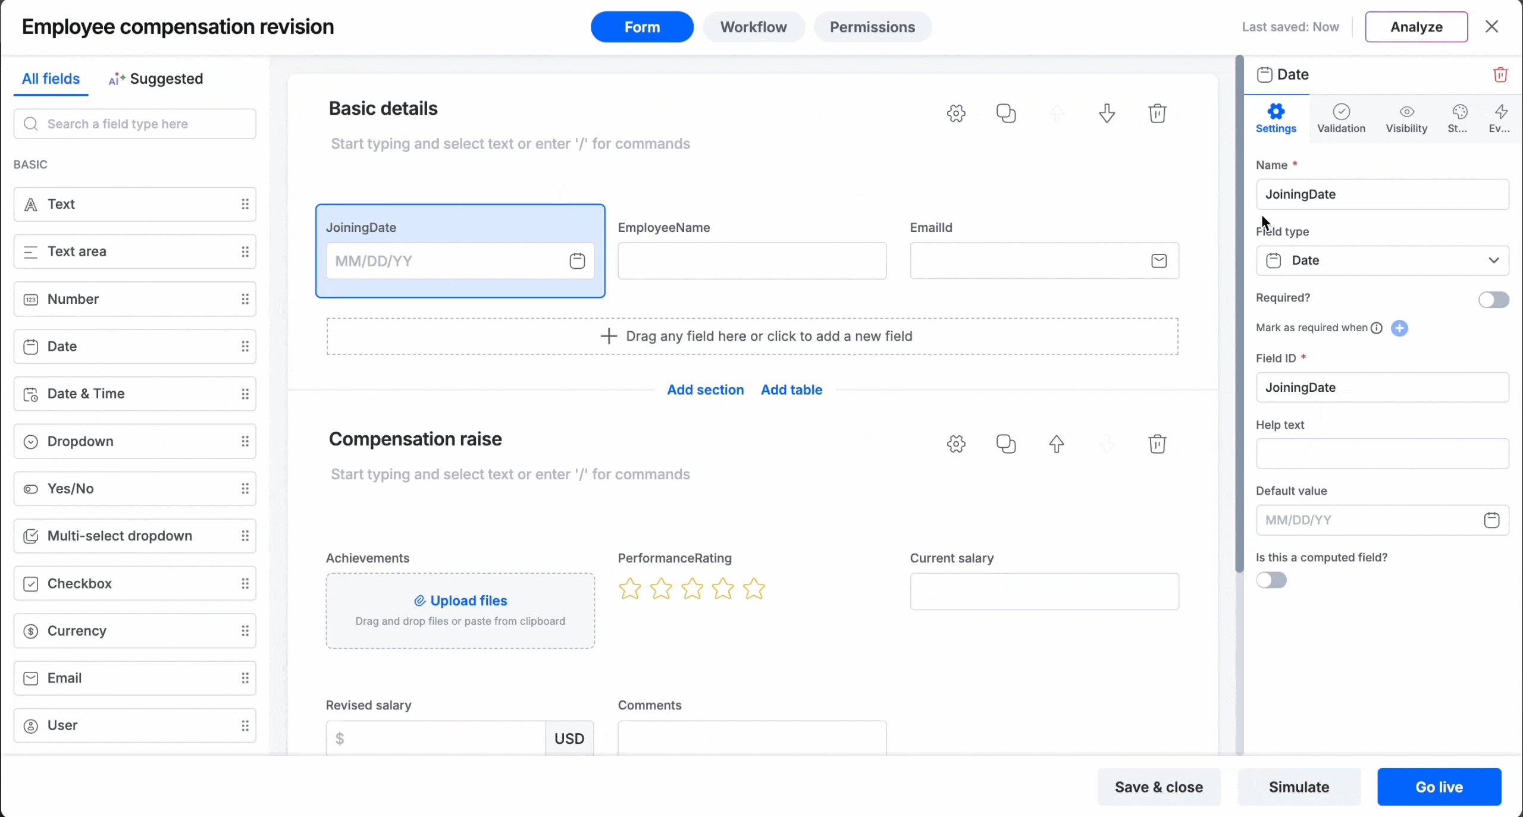This screenshot has height=817, width=1523.
Task: Duplicate the Basic details section
Action: pyautogui.click(x=1006, y=113)
